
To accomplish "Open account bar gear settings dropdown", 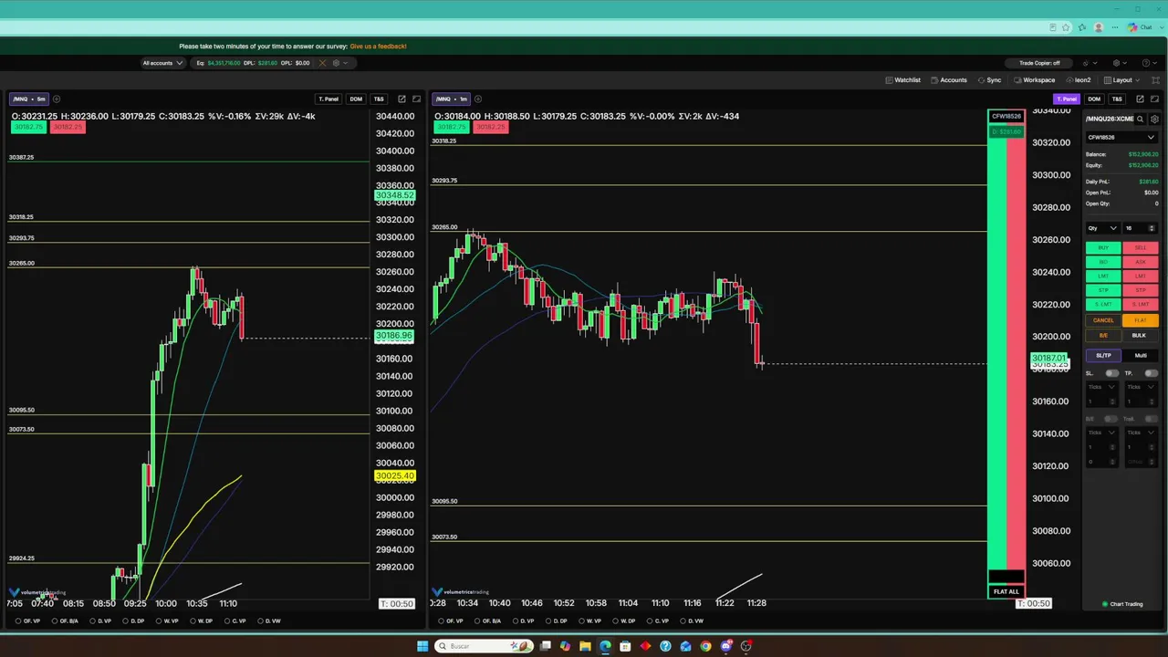I will point(339,63).
